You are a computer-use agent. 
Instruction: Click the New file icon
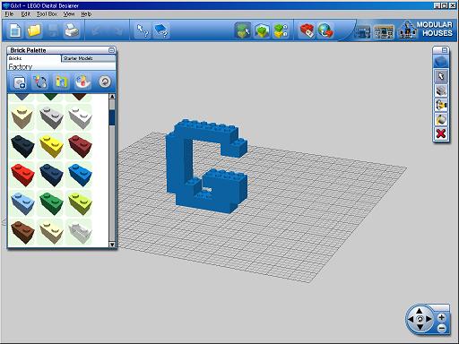(15, 30)
